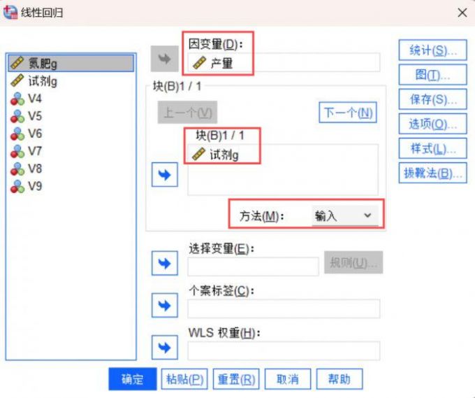The height and width of the screenshot is (398, 475).
Task: Click the SPSS icon in the title bar
Action: click(10, 13)
